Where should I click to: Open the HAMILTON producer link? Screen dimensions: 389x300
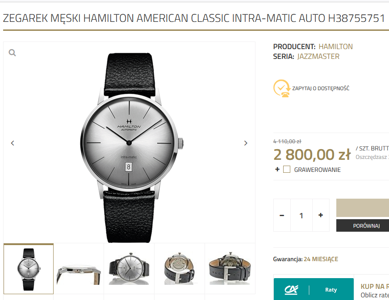tap(335, 46)
